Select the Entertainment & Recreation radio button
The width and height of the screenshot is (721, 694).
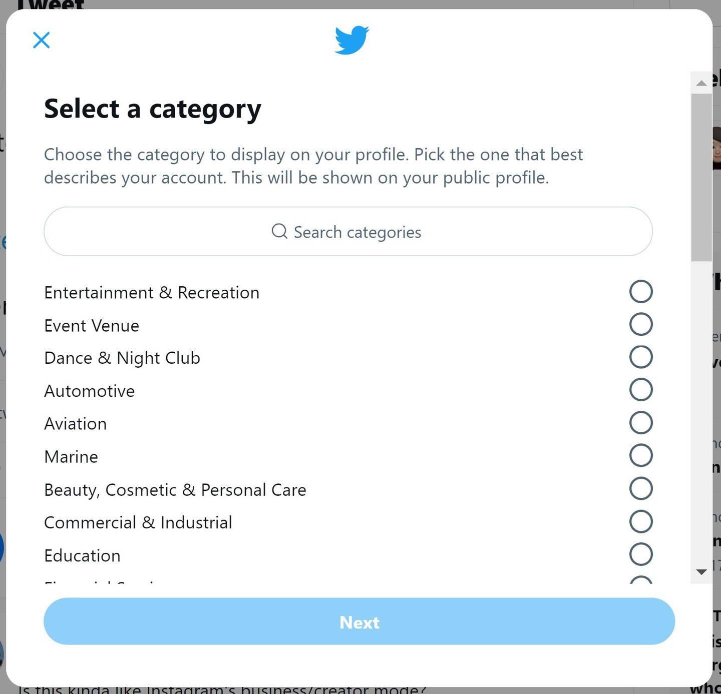click(x=641, y=292)
